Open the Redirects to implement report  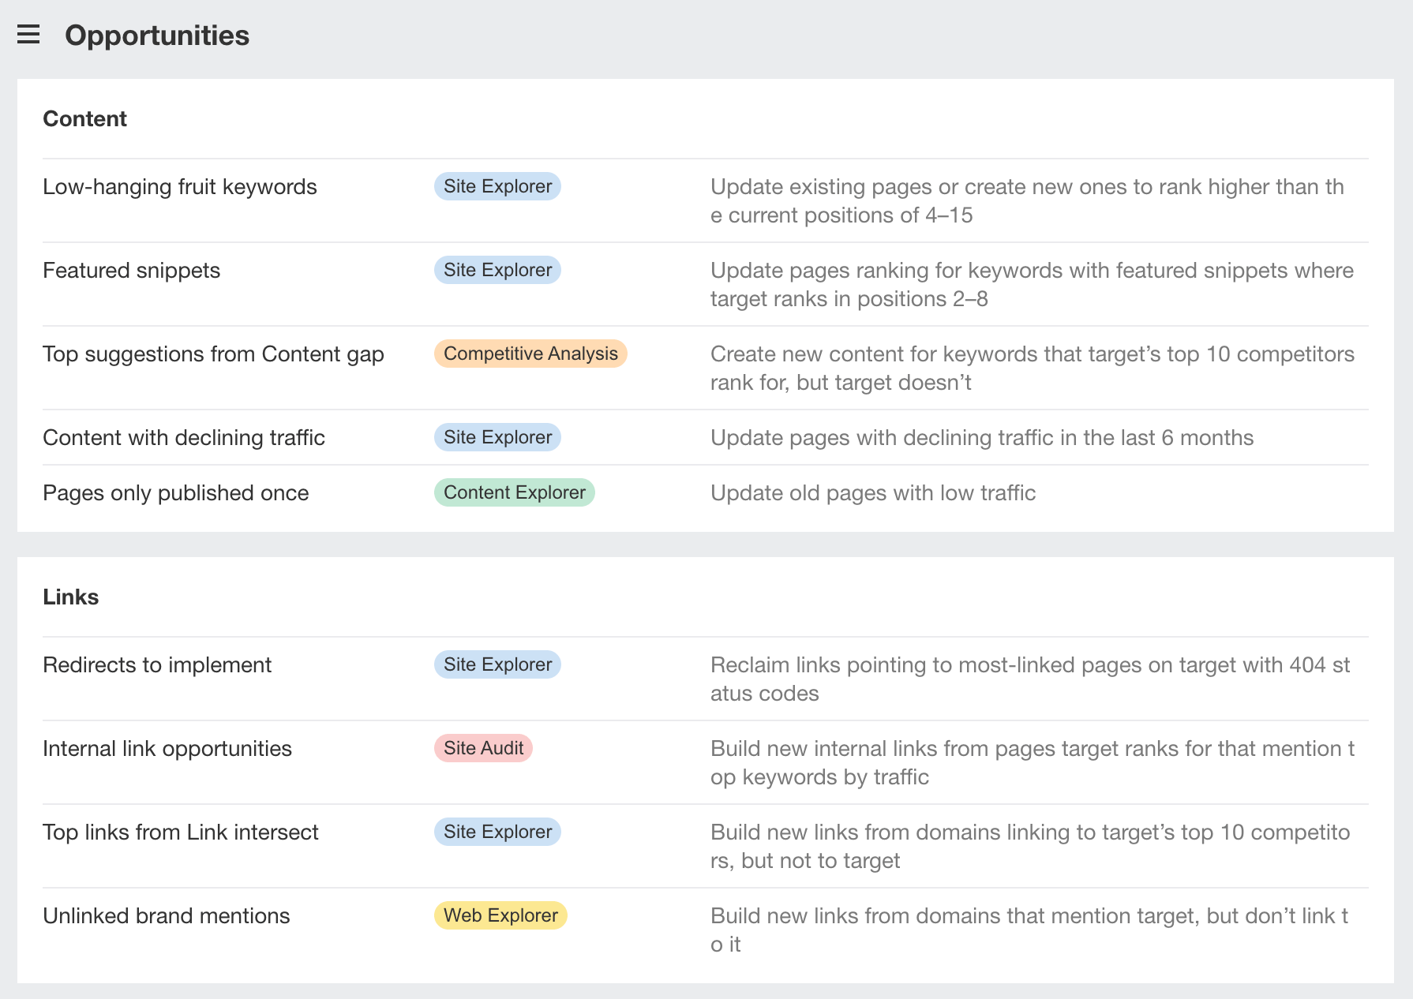[157, 665]
